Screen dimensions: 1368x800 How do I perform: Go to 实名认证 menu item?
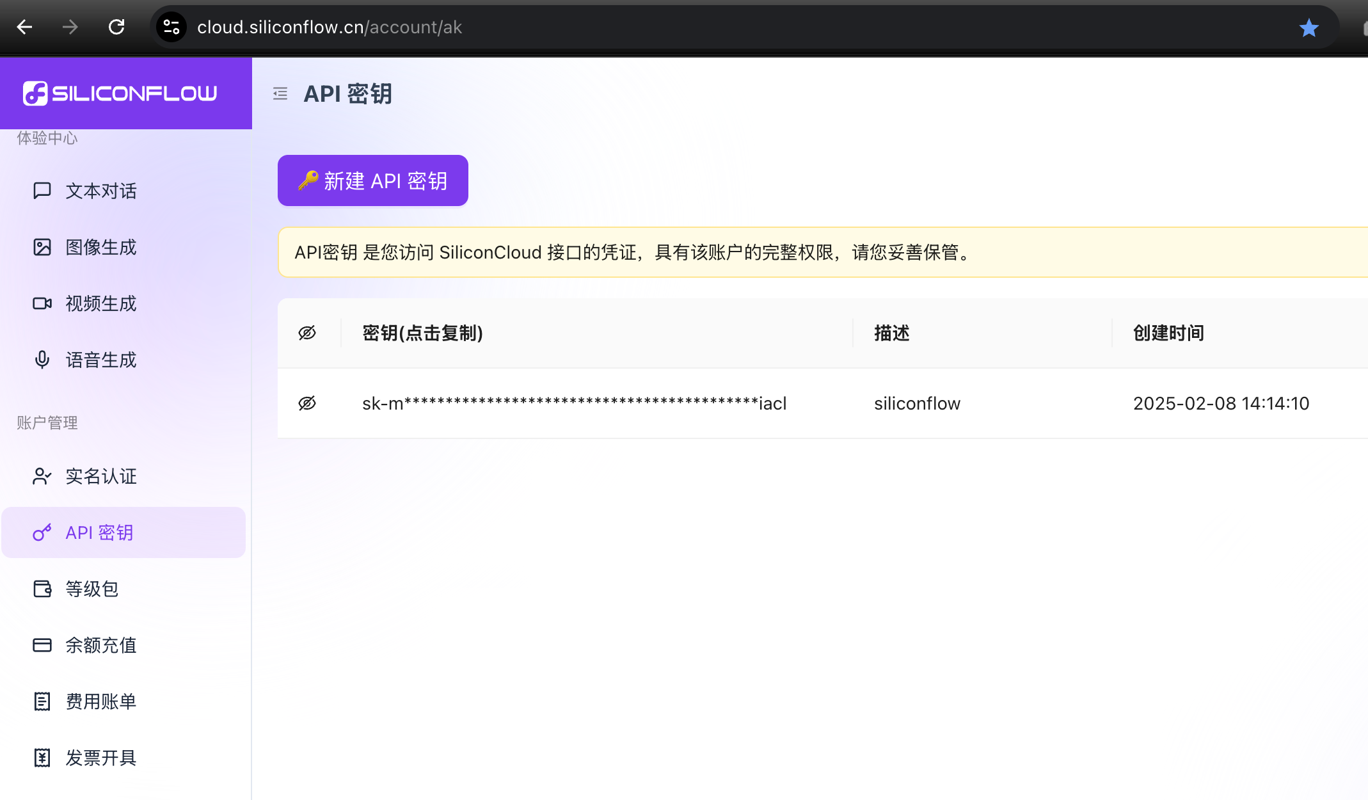(101, 476)
